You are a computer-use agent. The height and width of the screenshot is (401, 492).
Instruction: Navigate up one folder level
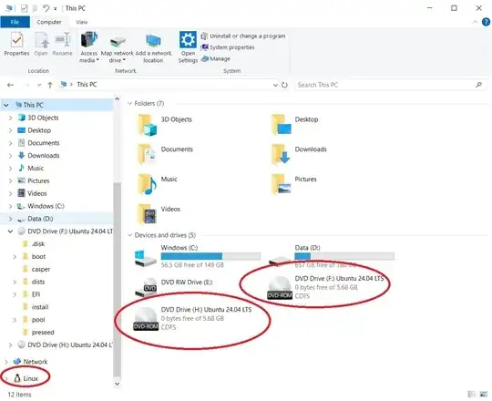50,85
